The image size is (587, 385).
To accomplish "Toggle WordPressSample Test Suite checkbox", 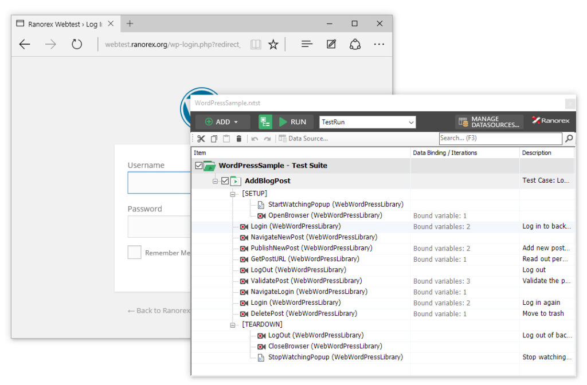I will point(199,166).
